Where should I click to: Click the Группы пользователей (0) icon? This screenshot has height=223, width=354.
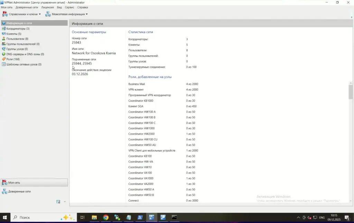[3, 44]
